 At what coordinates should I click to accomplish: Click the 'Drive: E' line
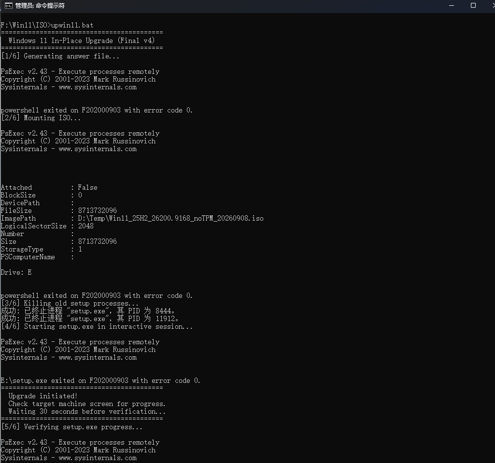[16, 272]
